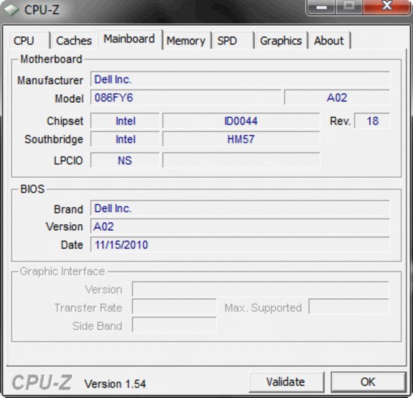
Task: Open the Caches tab
Action: (74, 40)
